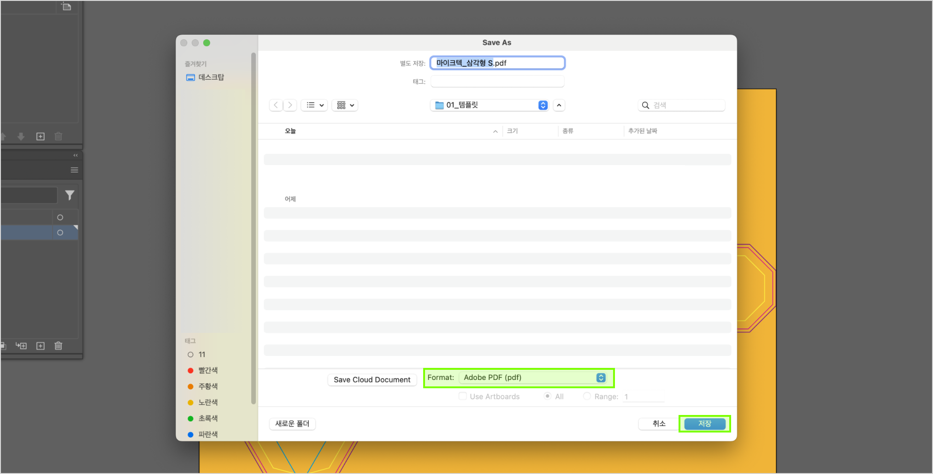Select the All radio button
This screenshot has width=933, height=474.
click(x=547, y=397)
